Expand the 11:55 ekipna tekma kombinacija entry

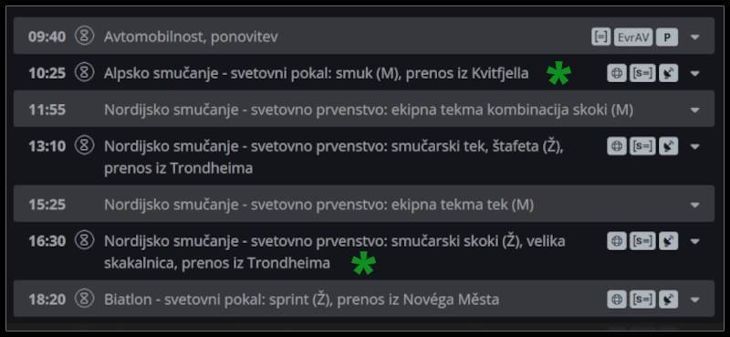(x=694, y=110)
